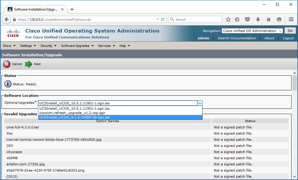Click the scrollbar up arrow
The image size is (298, 180).
(294, 73)
